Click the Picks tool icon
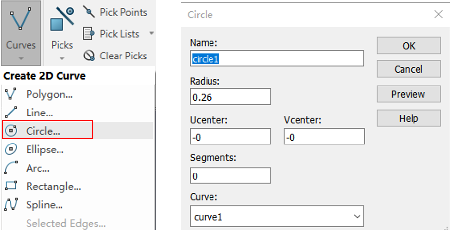This screenshot has width=450, height=230. 62,20
